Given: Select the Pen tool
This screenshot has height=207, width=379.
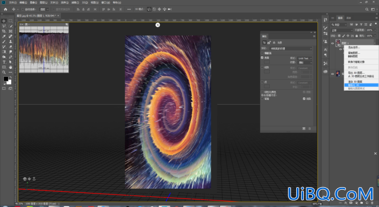Looking at the screenshot, I should click(x=11, y=57).
